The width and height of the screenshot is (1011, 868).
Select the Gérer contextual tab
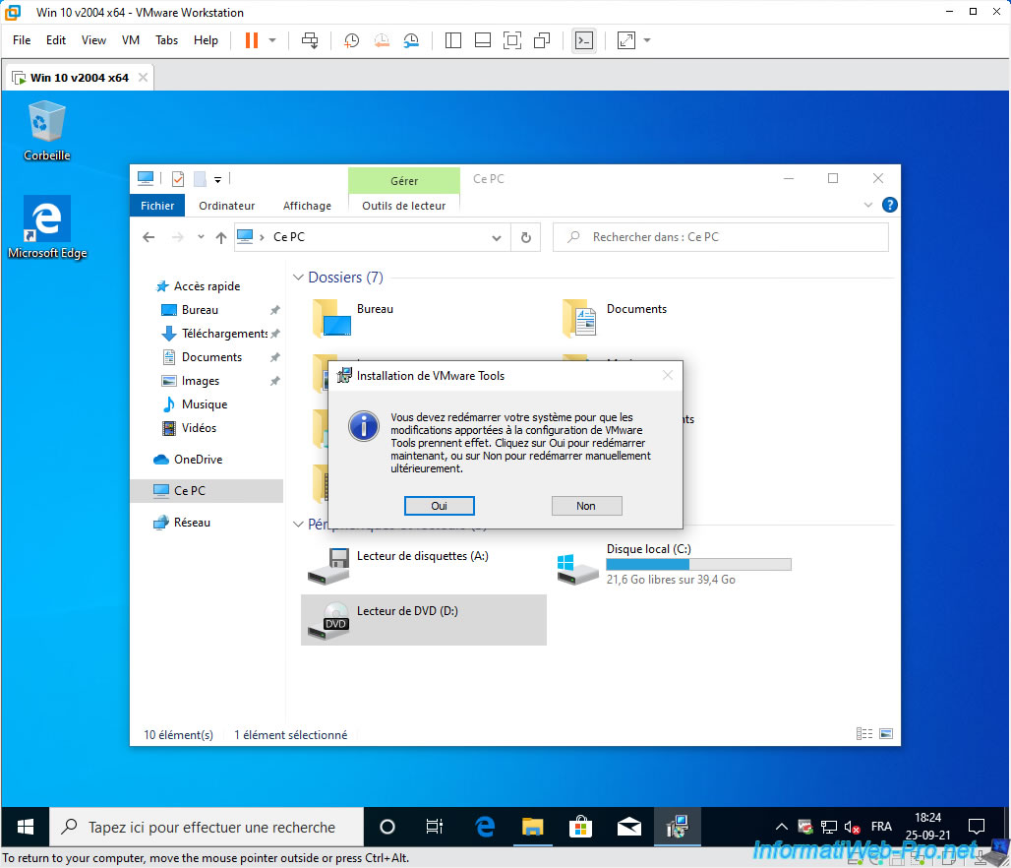(404, 181)
